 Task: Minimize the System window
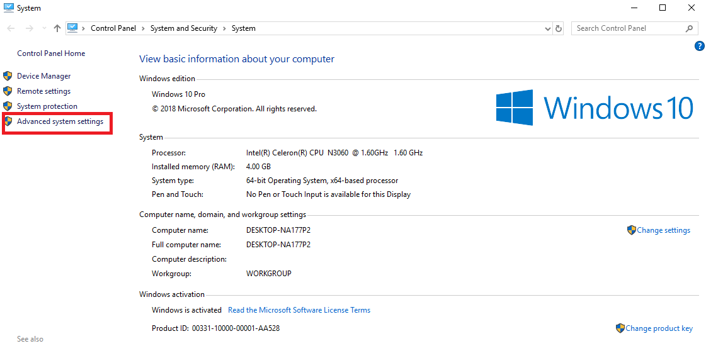click(x=634, y=8)
